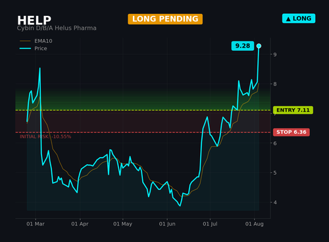Click the STOP 6.36 level label
The image size is (329, 242).
(x=291, y=132)
